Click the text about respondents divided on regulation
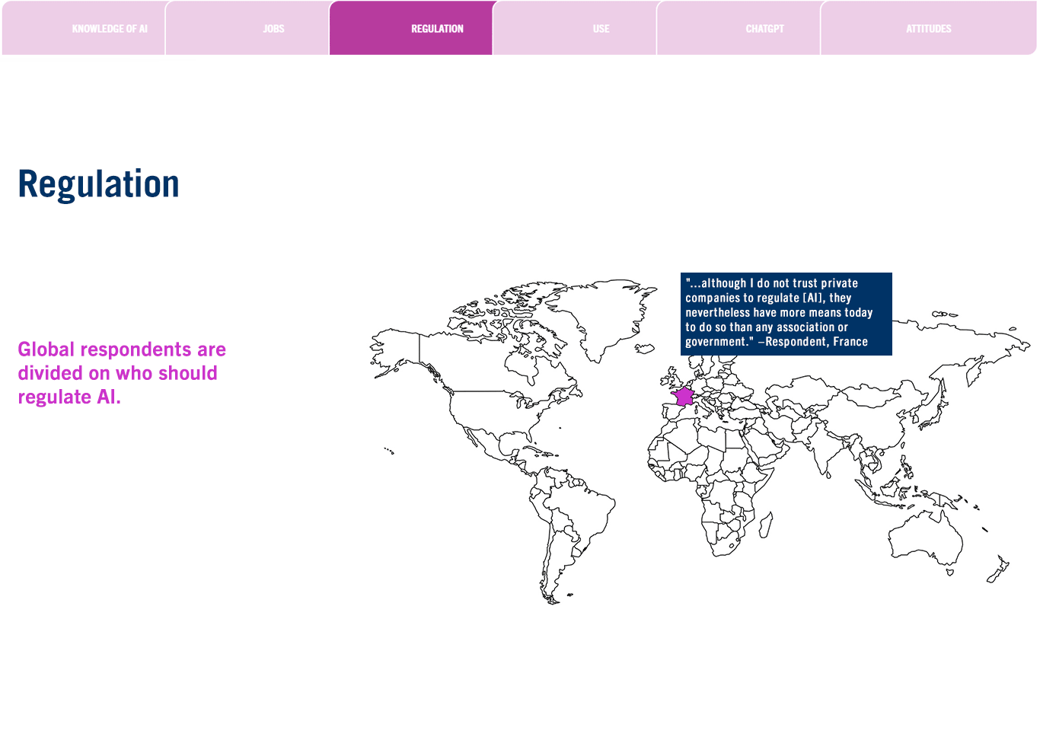The width and height of the screenshot is (1040, 737). [x=122, y=372]
